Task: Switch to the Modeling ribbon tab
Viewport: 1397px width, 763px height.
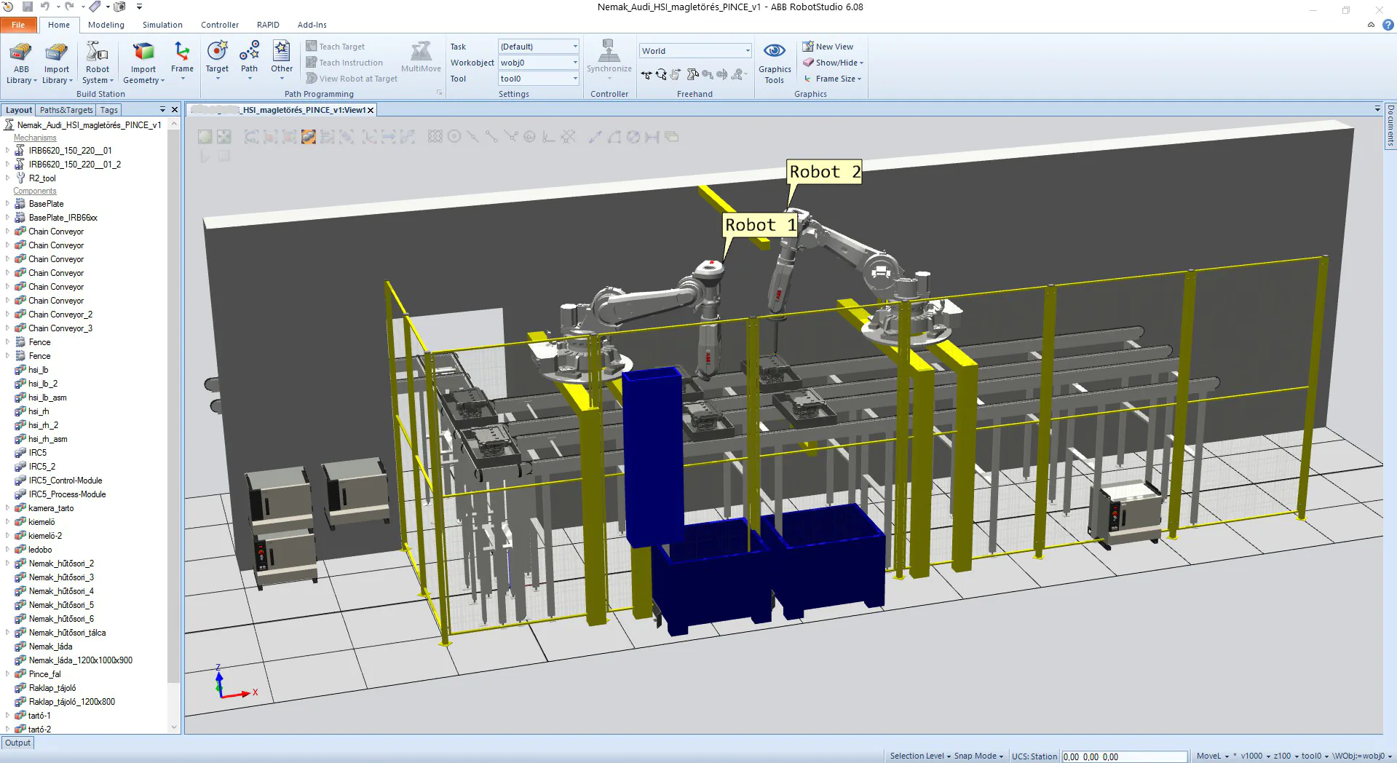Action: pyautogui.click(x=106, y=25)
